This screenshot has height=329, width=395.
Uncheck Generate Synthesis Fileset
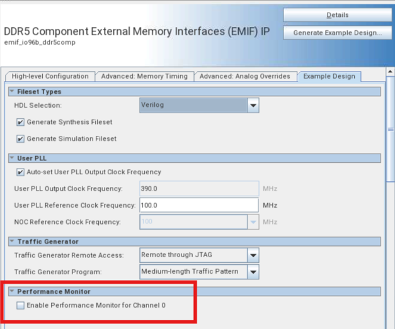pyautogui.click(x=21, y=122)
